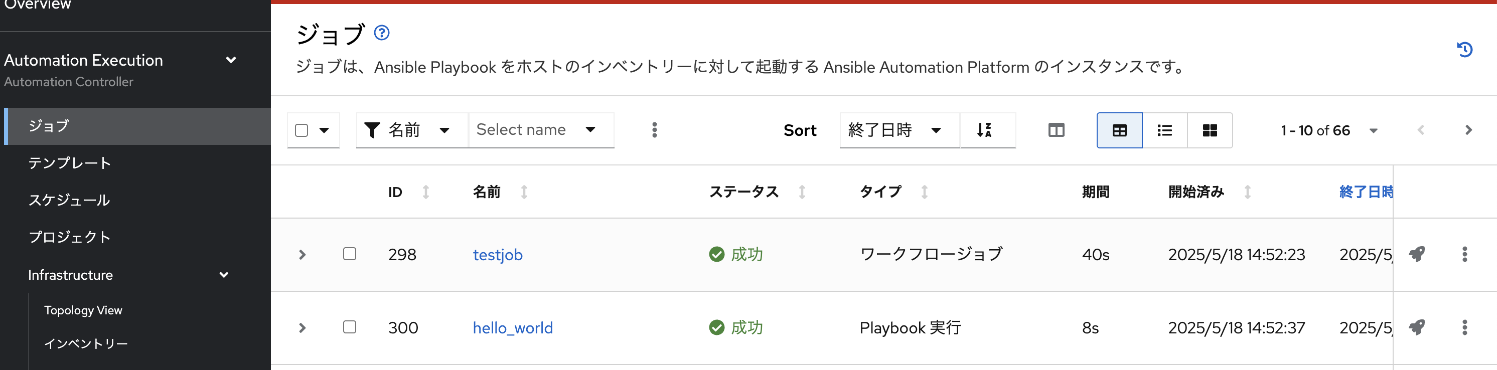This screenshot has height=370, width=1497.
Task: Open the テンプレート sidebar item
Action: coord(69,162)
